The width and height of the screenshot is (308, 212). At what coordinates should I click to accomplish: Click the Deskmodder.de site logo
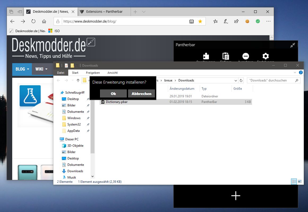(x=53, y=48)
